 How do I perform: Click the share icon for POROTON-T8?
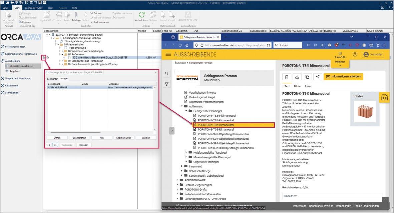tap(318, 77)
